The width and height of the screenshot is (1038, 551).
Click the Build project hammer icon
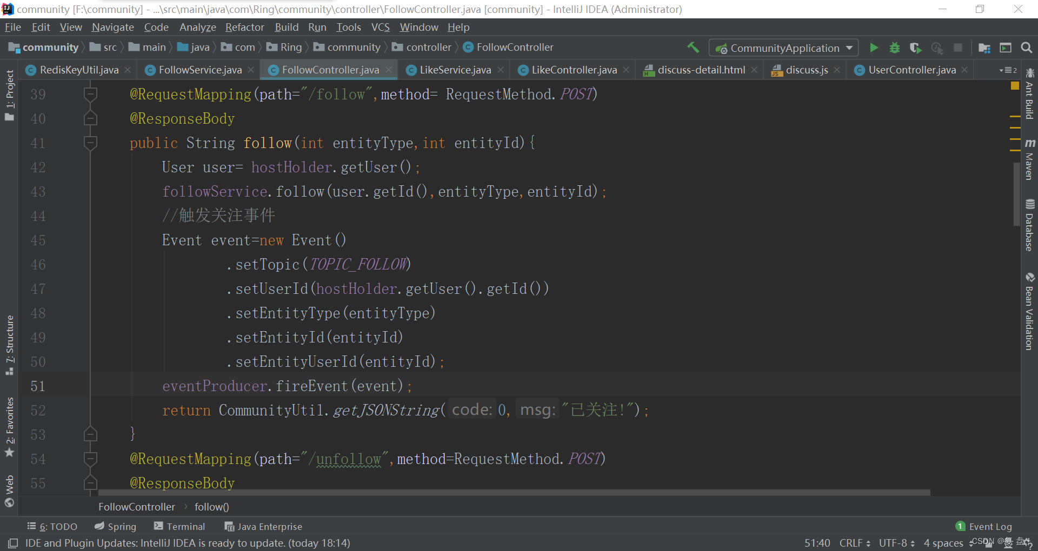(x=693, y=48)
